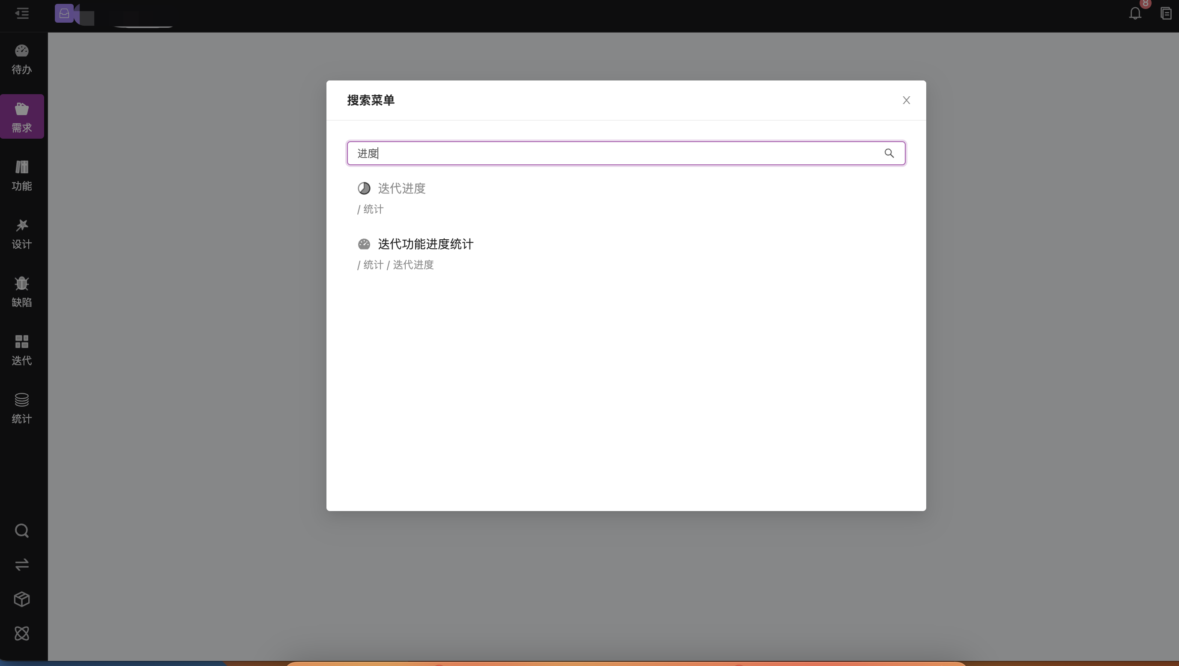The height and width of the screenshot is (666, 1179).
Task: Open the 待办 sidebar item
Action: tap(22, 59)
